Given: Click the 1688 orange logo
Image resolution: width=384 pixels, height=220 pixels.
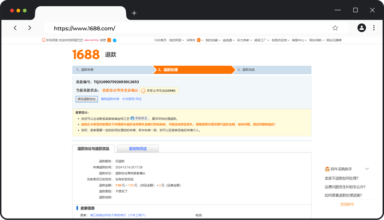Looking at the screenshot, I should (x=86, y=54).
